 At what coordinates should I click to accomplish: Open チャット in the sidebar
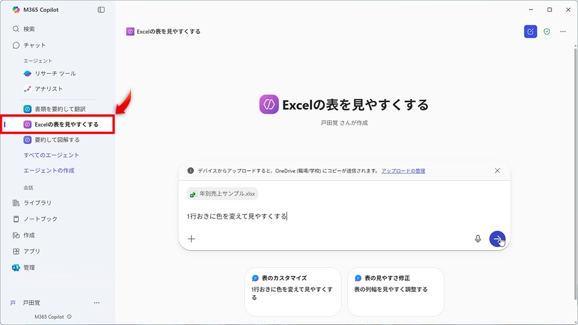click(34, 45)
